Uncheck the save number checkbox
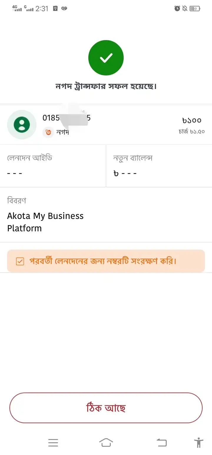212x455 pixels. point(20,261)
